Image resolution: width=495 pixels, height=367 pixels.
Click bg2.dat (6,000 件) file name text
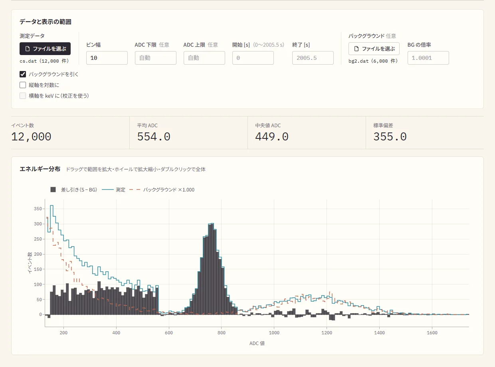tap(373, 61)
